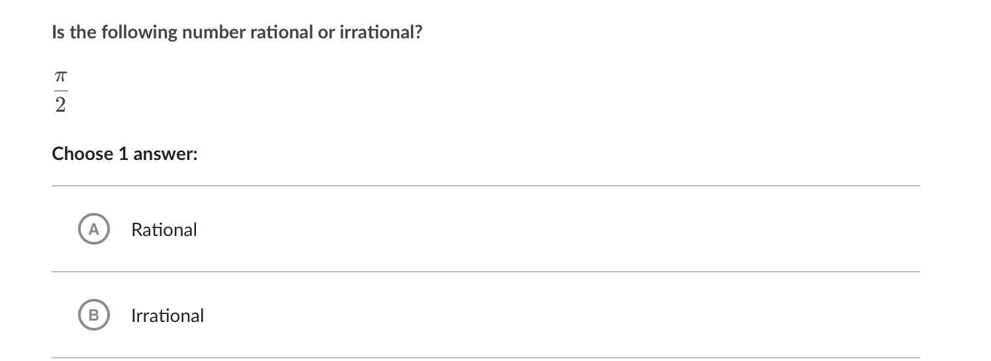The width and height of the screenshot is (991, 361).
Task: Click the word "Choose" in the instructions
Action: 83,154
